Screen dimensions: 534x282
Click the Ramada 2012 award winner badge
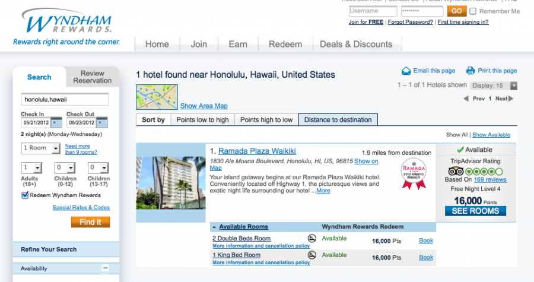(414, 174)
